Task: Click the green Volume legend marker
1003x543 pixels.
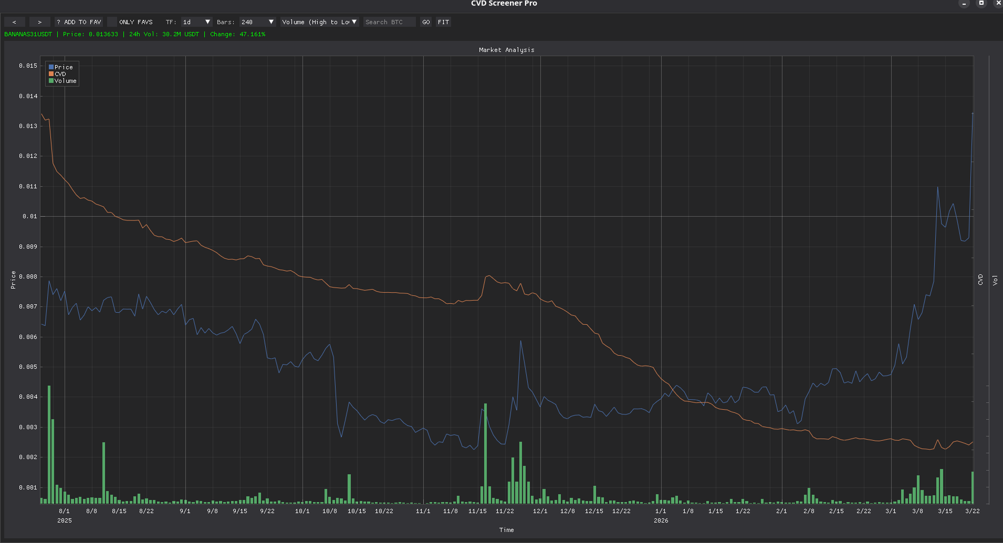Action: tap(51, 81)
